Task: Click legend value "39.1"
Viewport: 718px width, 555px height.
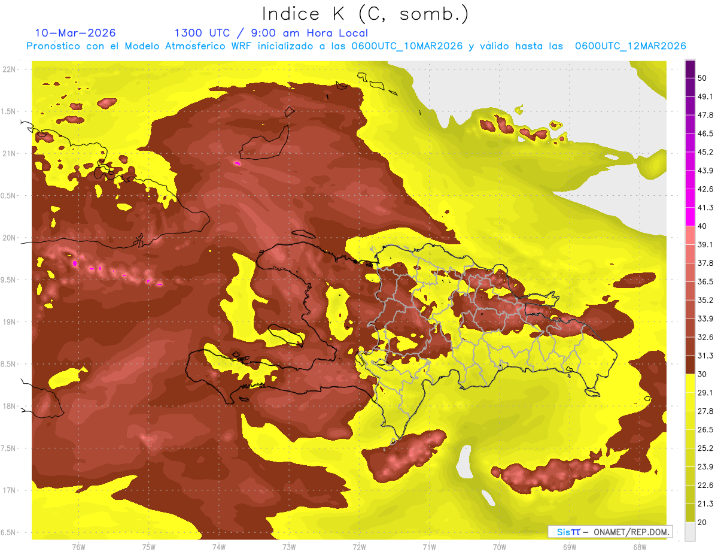Action: [x=705, y=244]
